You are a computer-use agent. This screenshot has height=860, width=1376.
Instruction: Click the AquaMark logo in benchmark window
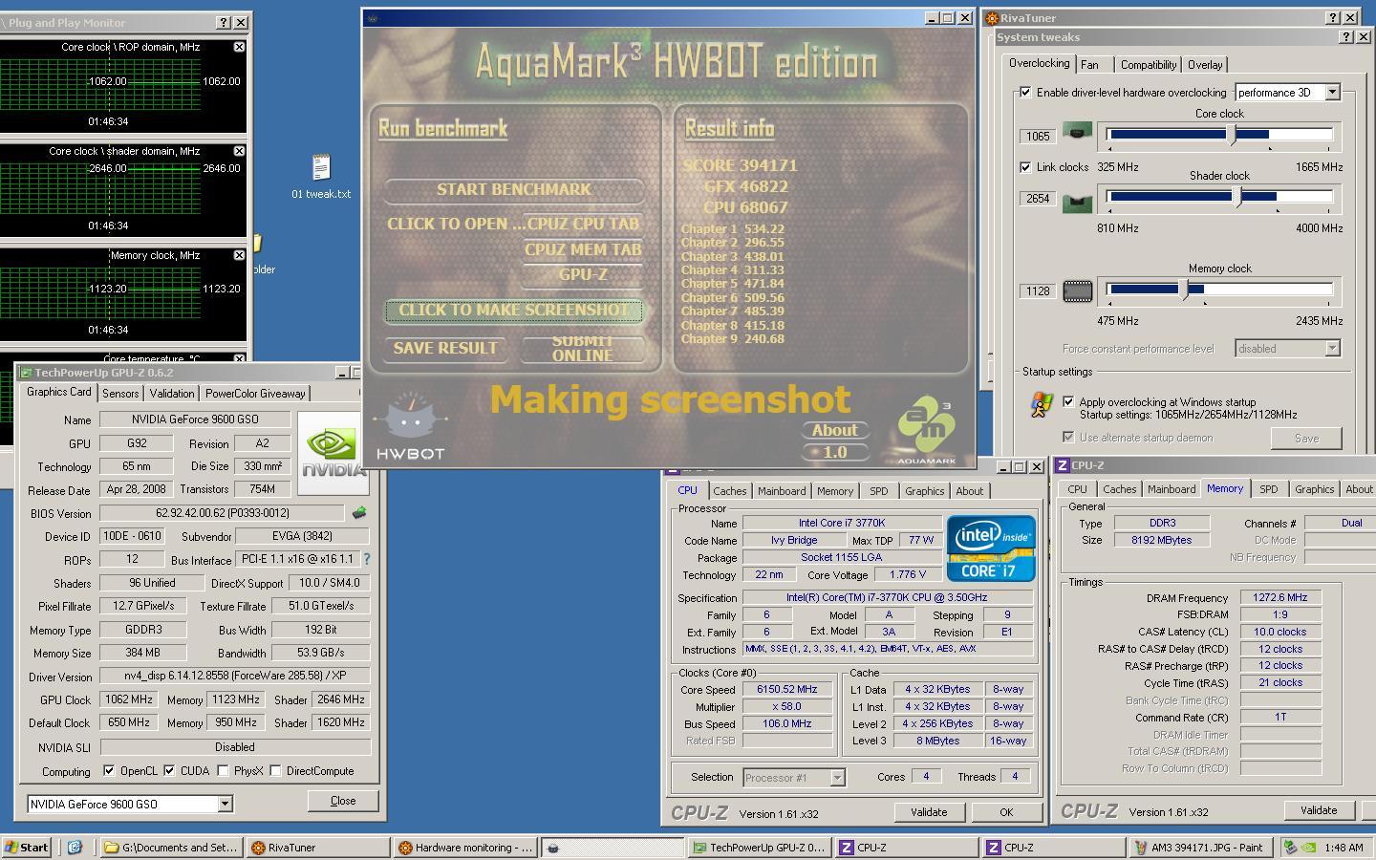(927, 430)
